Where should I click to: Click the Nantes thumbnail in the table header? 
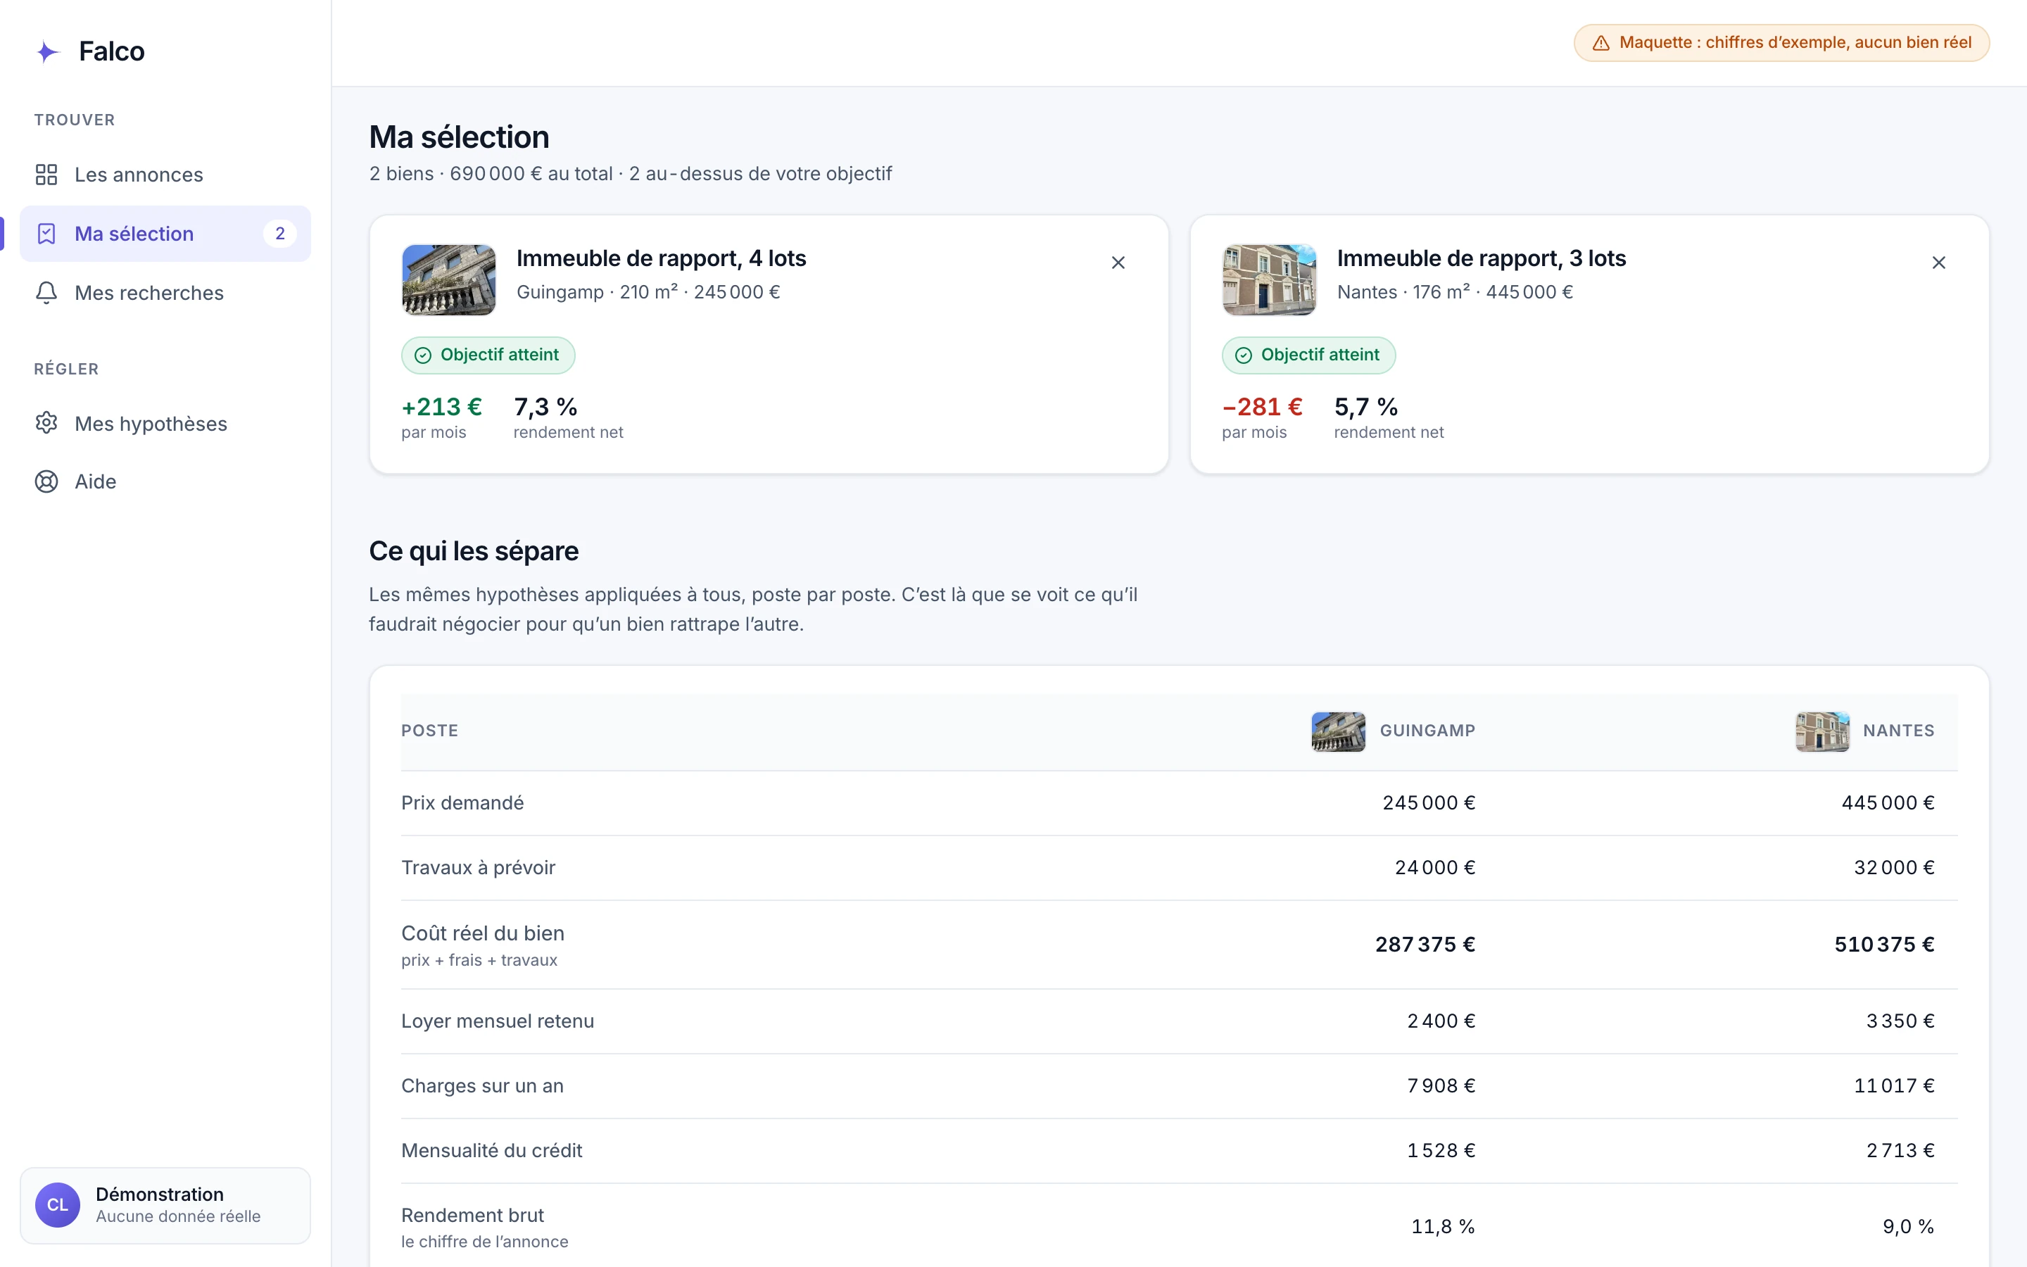click(x=1823, y=731)
